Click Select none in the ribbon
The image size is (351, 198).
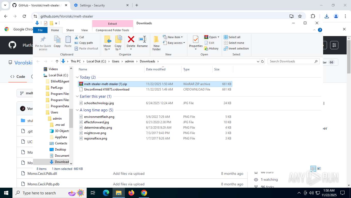pos(234,43)
